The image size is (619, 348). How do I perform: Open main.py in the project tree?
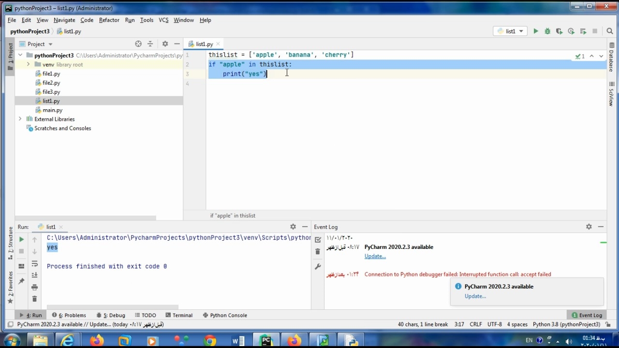52,110
